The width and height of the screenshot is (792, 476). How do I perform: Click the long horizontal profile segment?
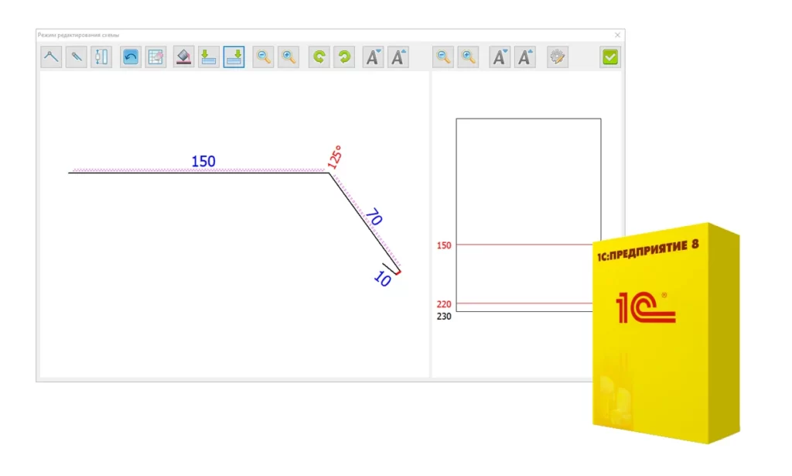(x=199, y=173)
